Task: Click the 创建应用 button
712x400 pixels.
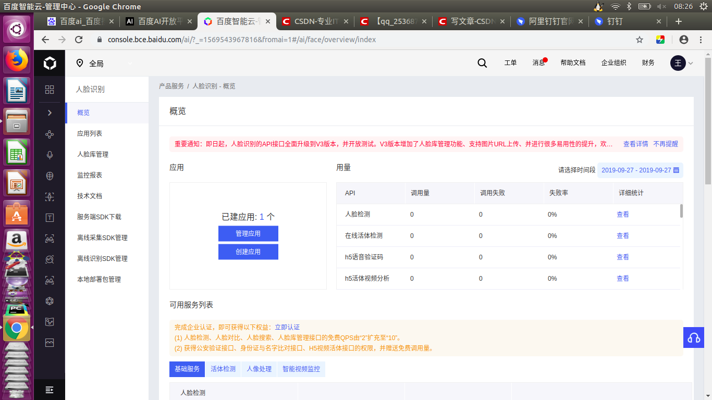Action: [x=248, y=252]
